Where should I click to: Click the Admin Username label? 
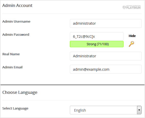pos(16,22)
